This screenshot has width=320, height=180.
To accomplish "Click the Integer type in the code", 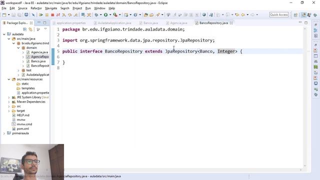I will point(226,51).
